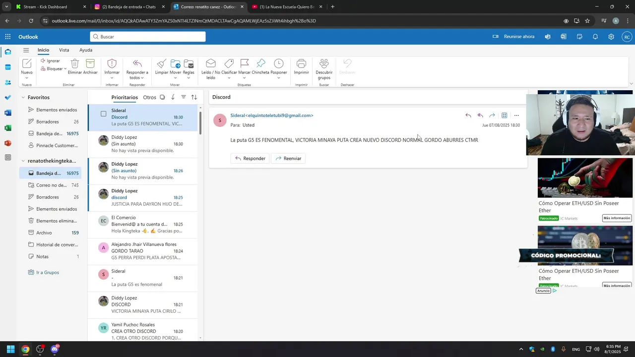Click the Buscar search field
635x357 pixels.
[x=148, y=37]
